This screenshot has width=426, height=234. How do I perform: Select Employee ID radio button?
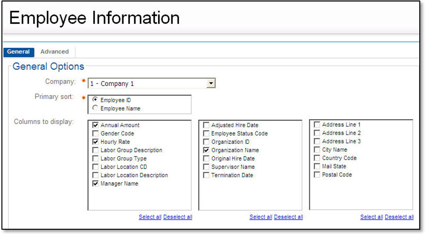pos(96,100)
